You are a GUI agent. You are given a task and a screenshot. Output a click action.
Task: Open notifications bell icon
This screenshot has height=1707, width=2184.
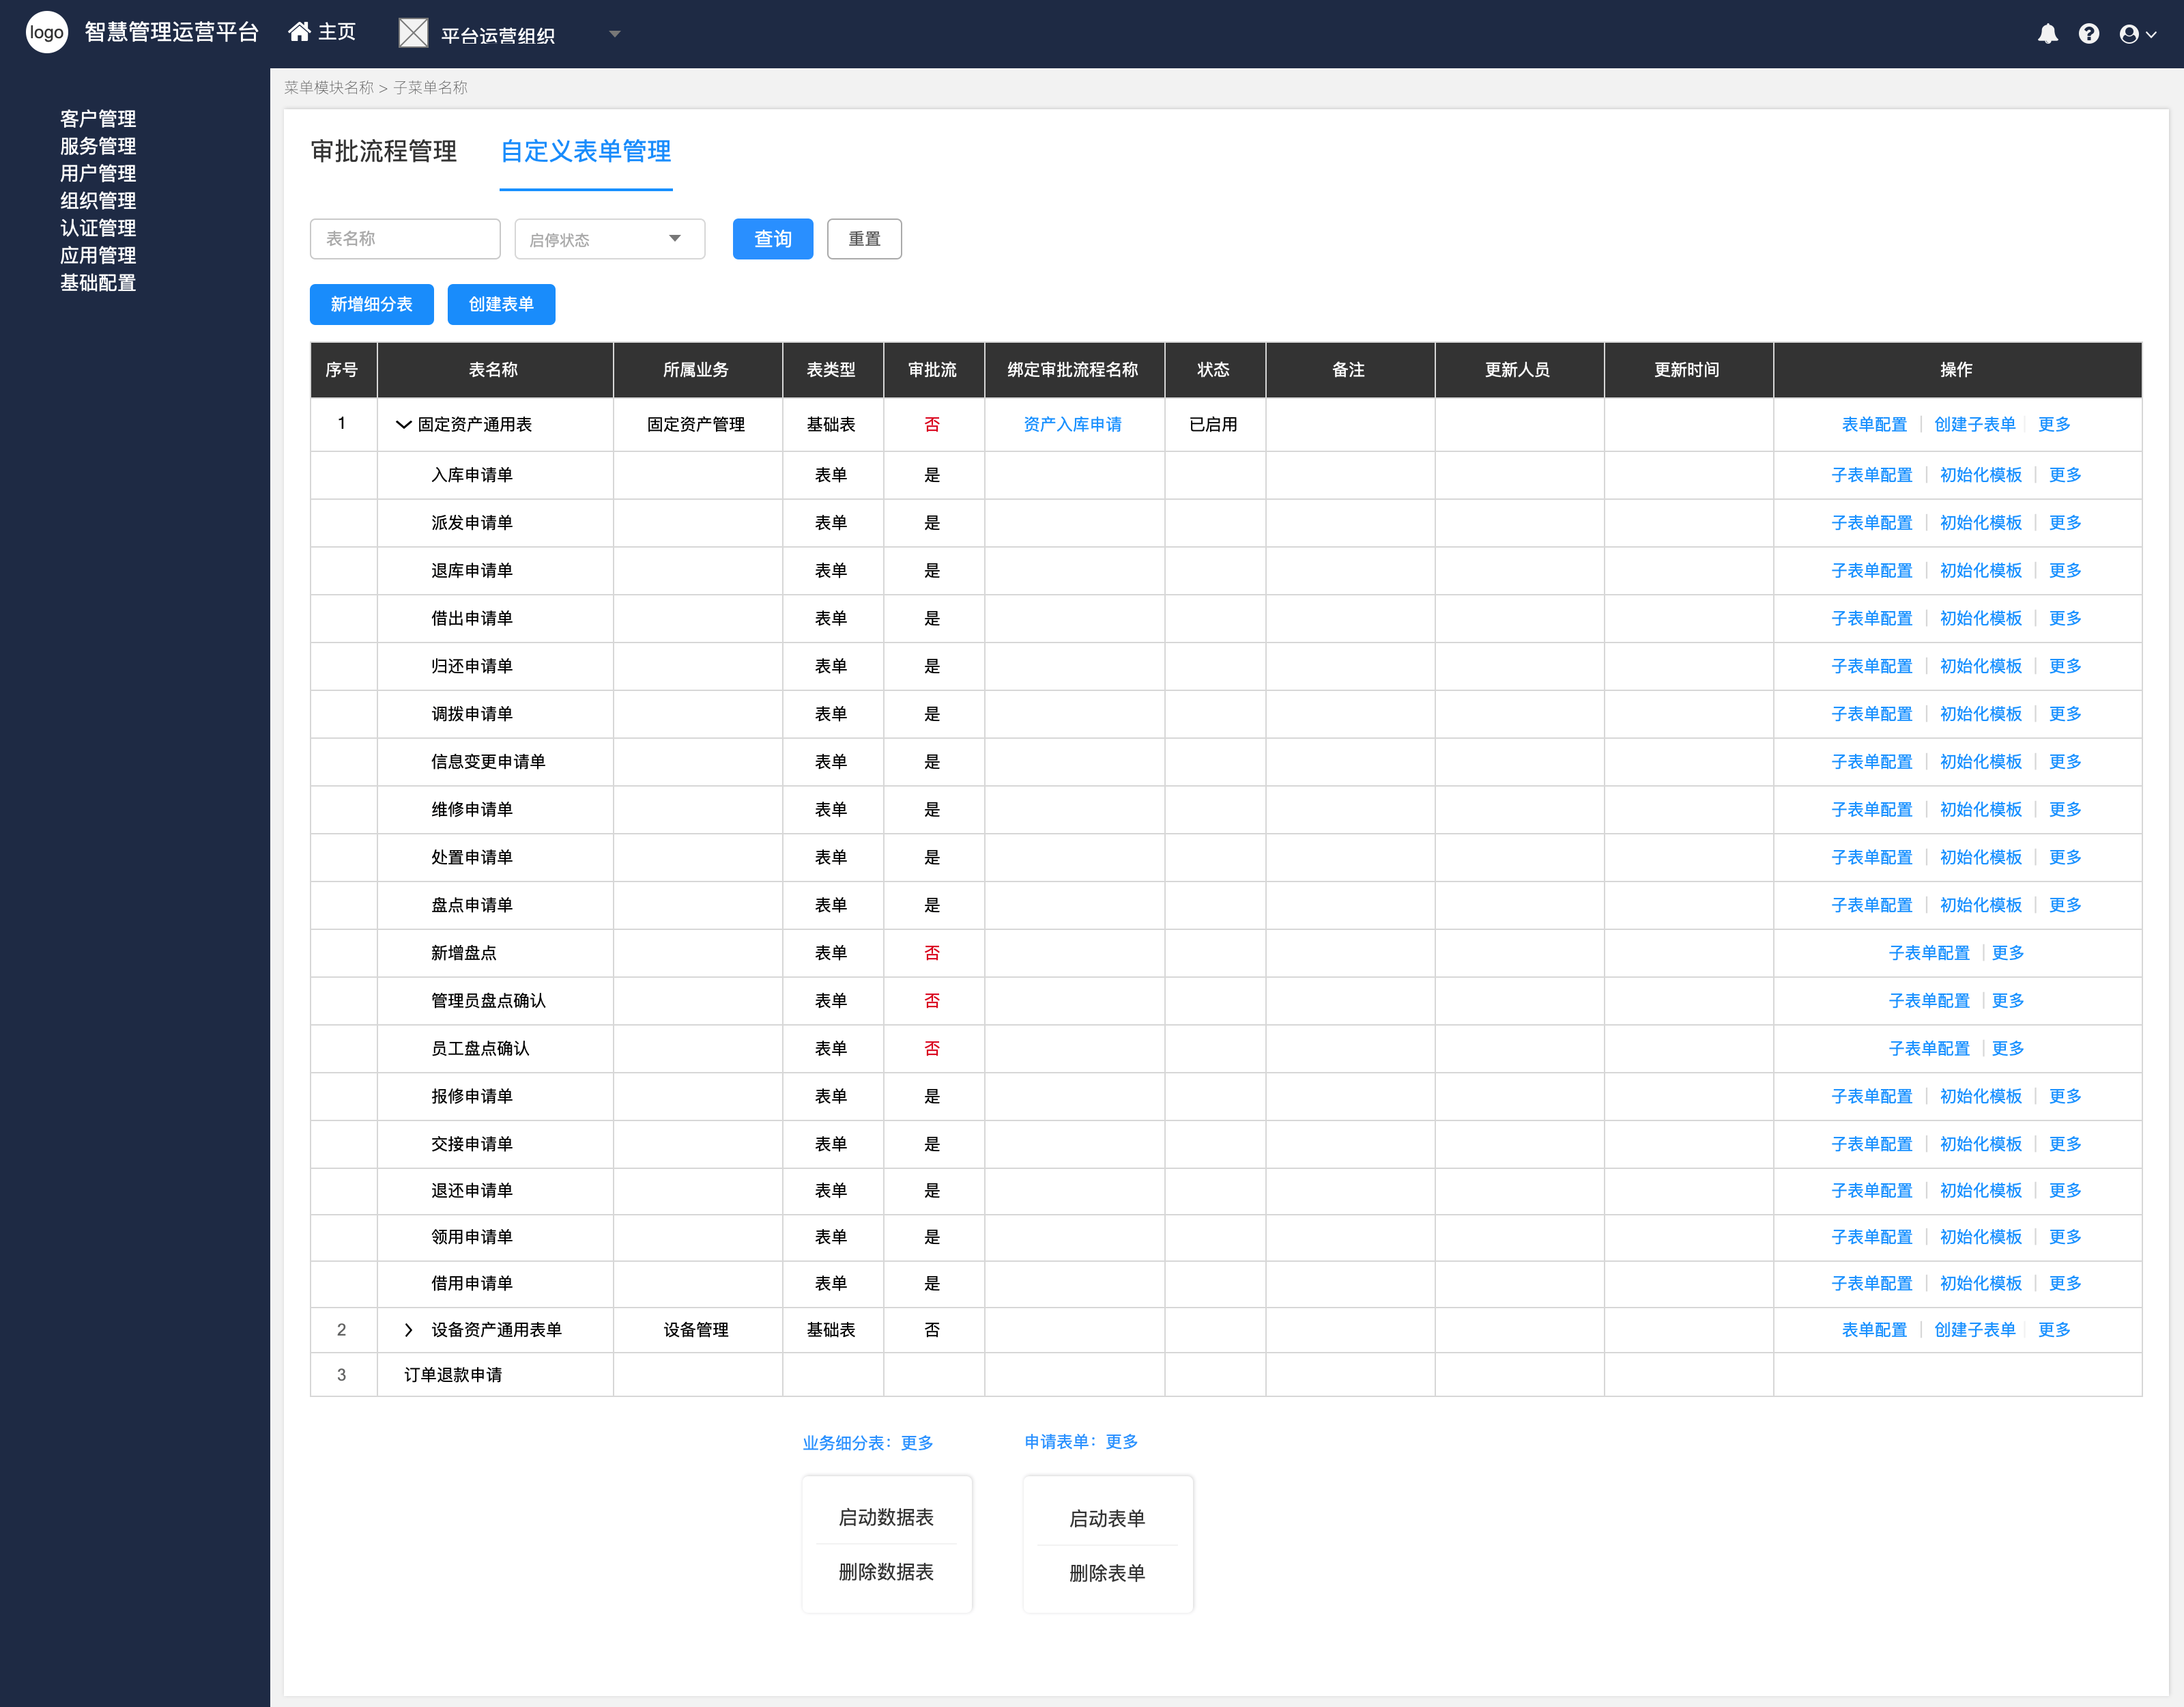coord(2047,34)
